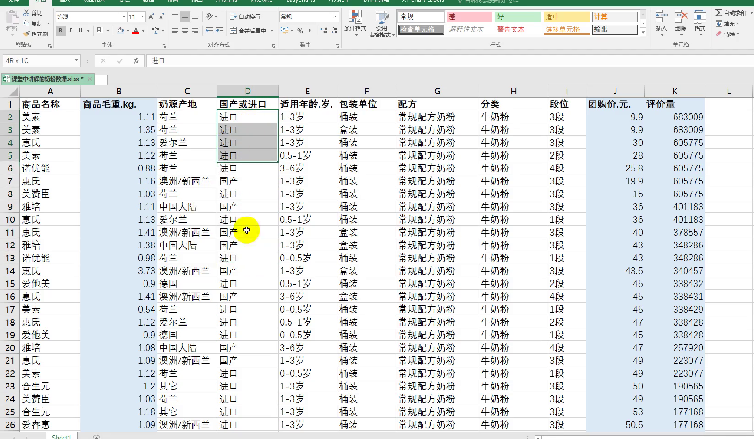Select column K header
The height and width of the screenshot is (439, 754).
[675, 91]
